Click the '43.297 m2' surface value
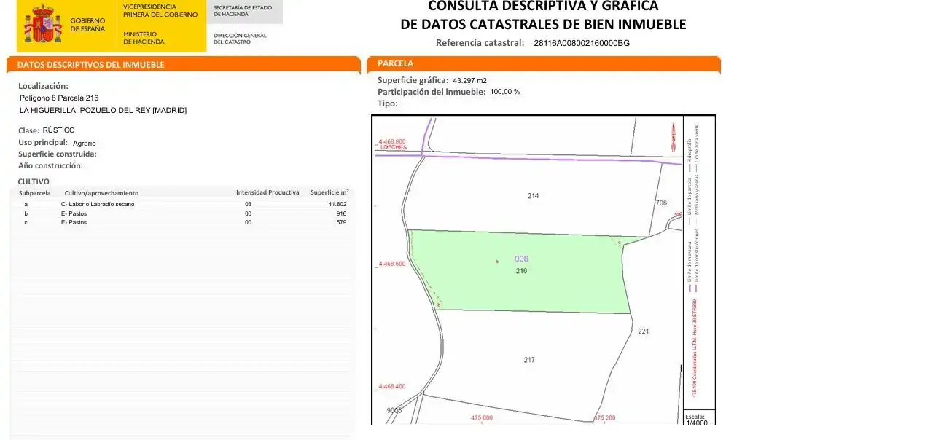 (470, 80)
